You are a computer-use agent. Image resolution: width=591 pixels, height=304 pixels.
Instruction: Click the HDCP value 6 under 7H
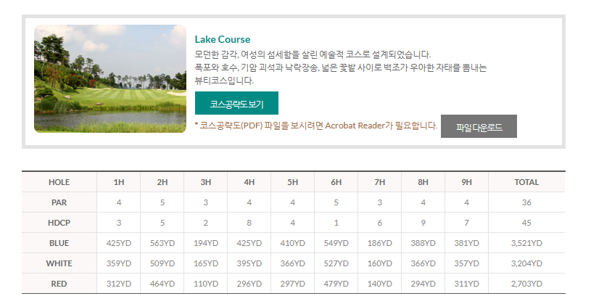tap(379, 223)
